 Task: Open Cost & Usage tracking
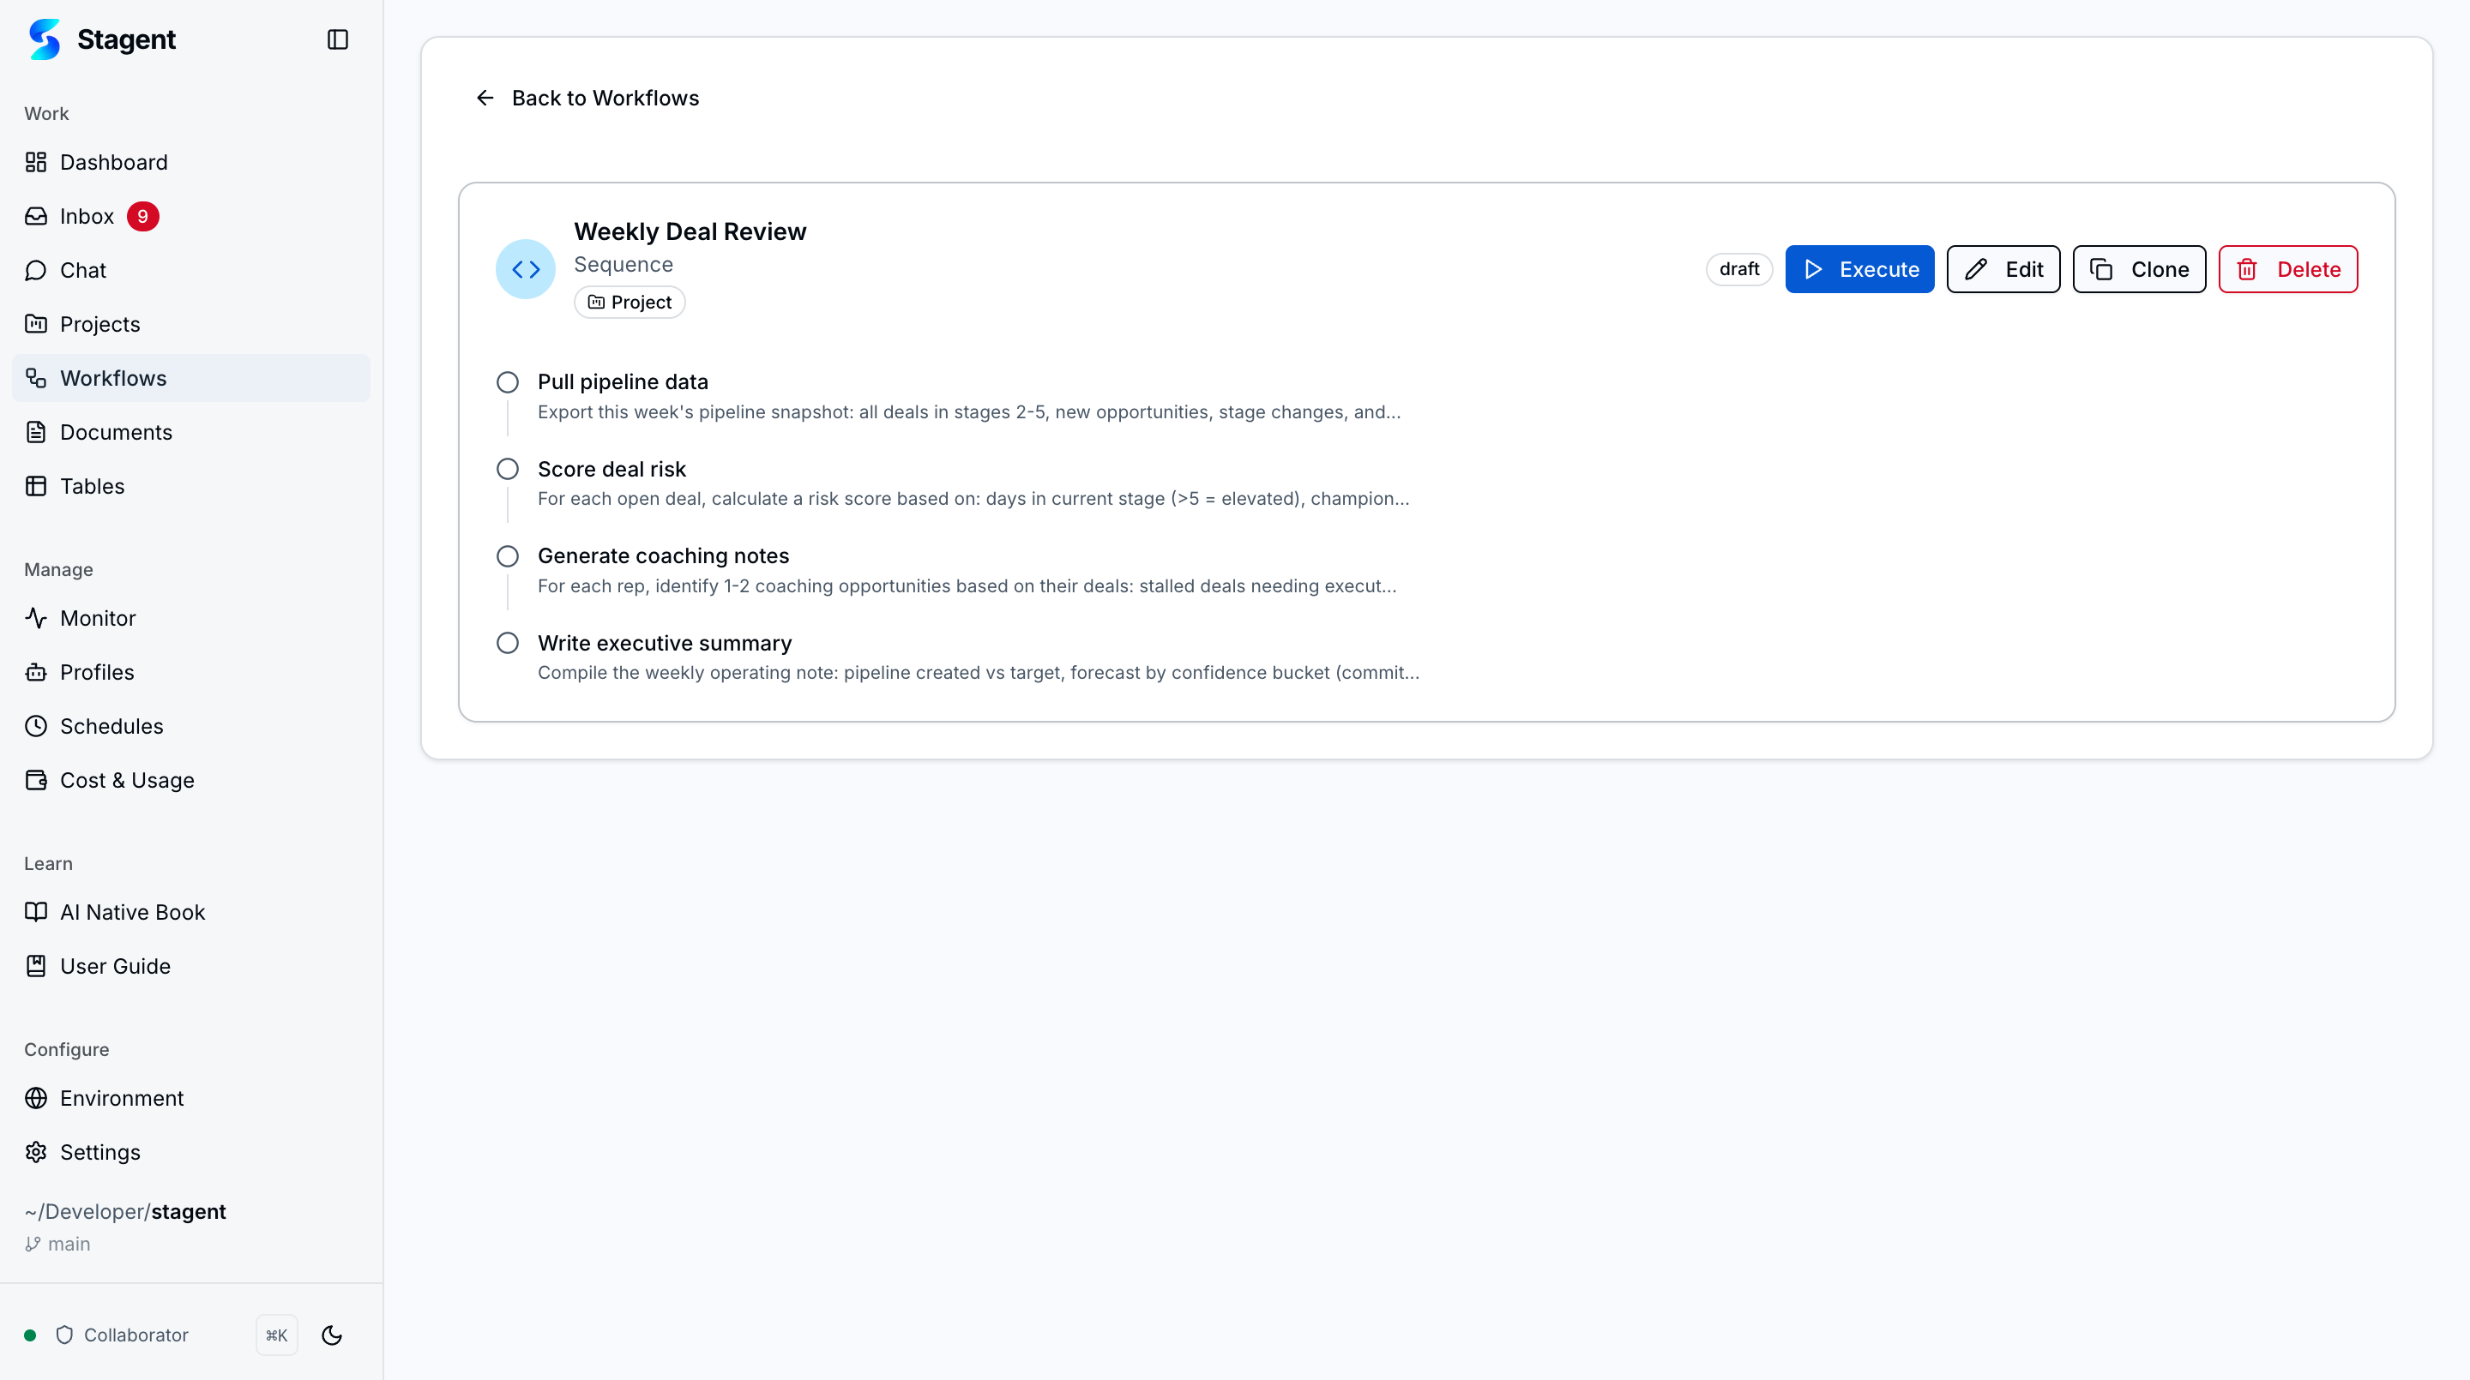(x=128, y=779)
